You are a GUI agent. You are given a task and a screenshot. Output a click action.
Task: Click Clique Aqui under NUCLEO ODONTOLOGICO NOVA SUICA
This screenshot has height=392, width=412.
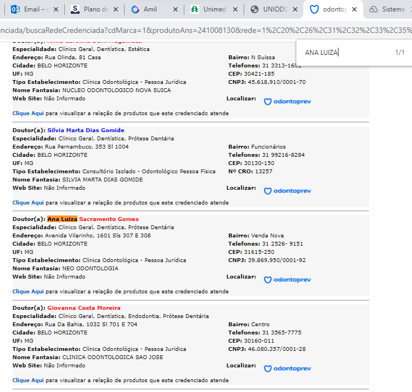[28, 113]
